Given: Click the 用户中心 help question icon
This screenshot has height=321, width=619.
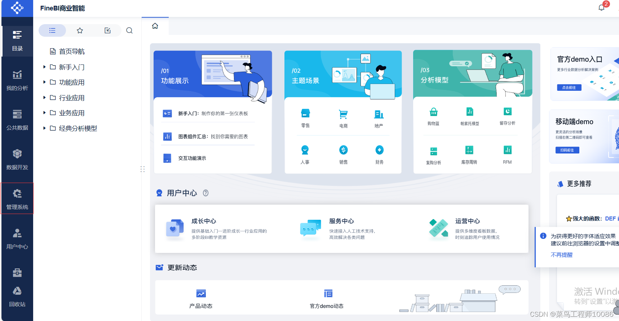Looking at the screenshot, I should click(x=205, y=193).
